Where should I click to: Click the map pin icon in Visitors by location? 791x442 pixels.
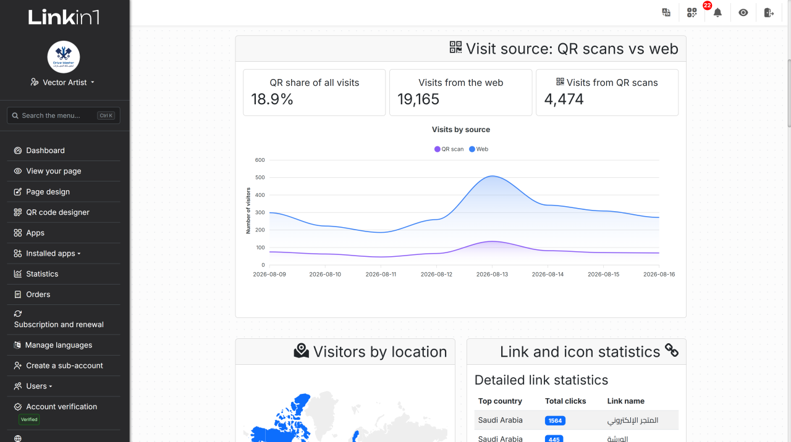coord(301,351)
